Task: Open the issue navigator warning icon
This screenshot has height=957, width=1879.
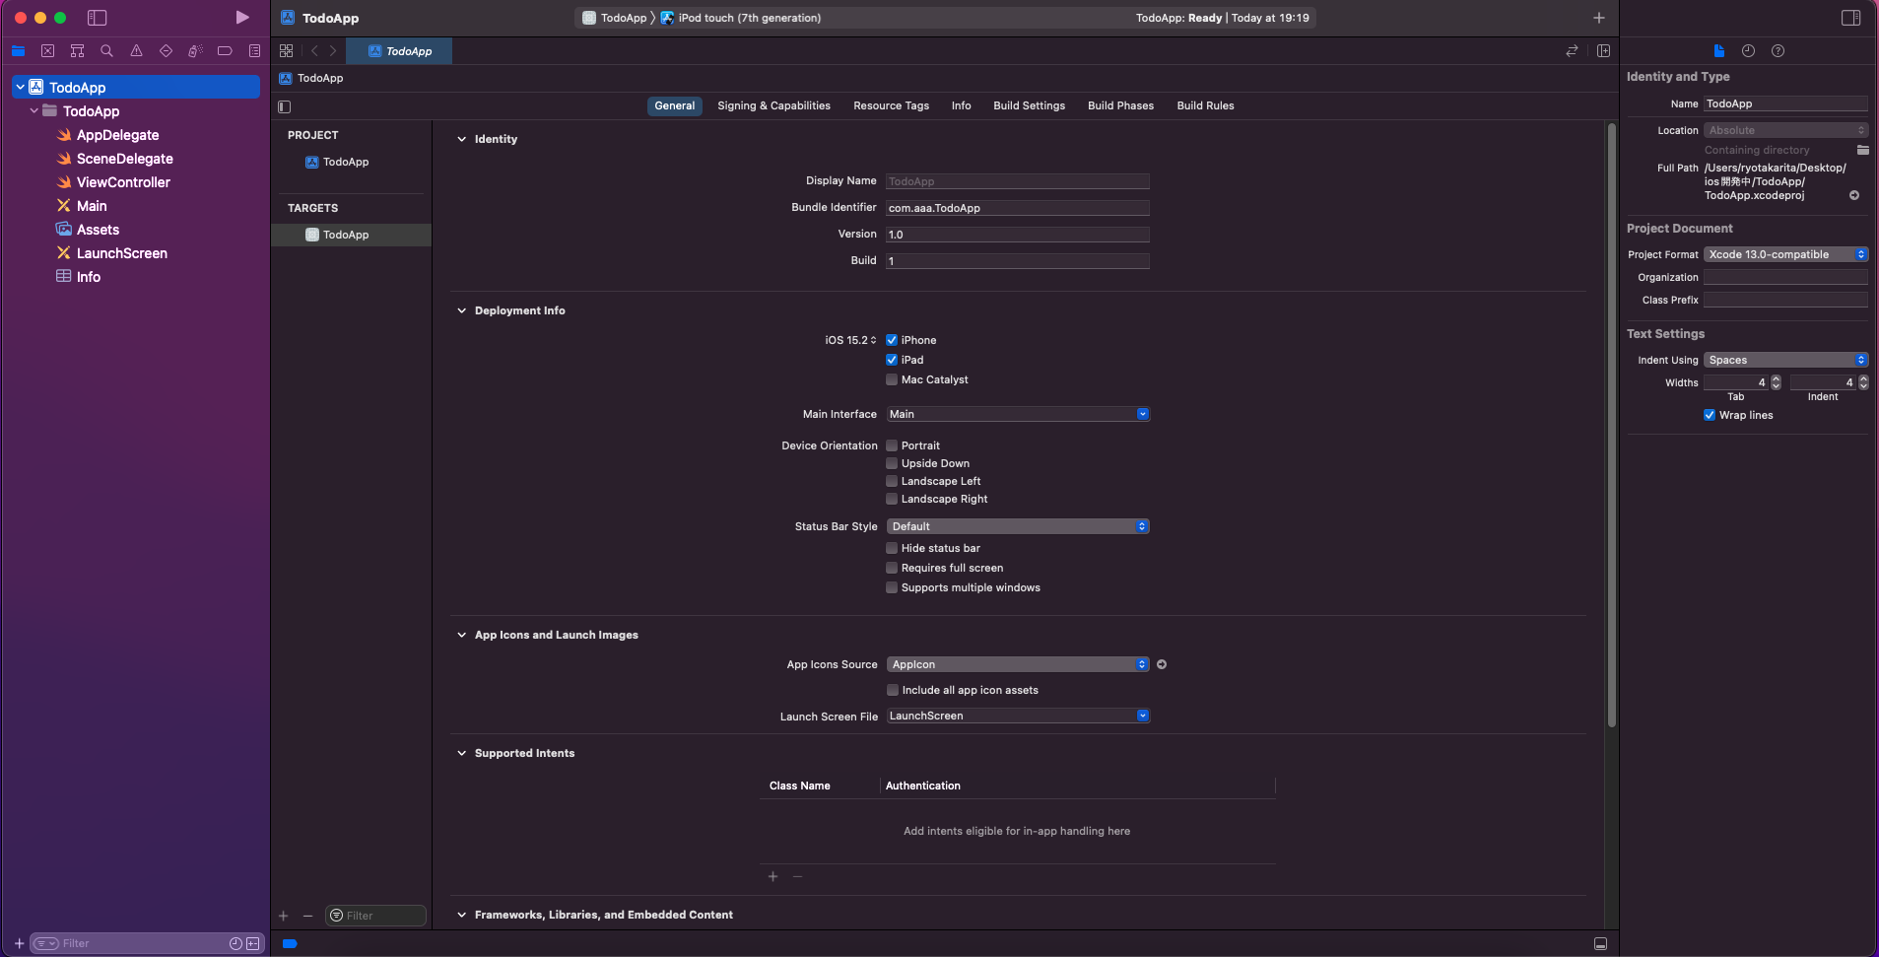Action: point(136,50)
